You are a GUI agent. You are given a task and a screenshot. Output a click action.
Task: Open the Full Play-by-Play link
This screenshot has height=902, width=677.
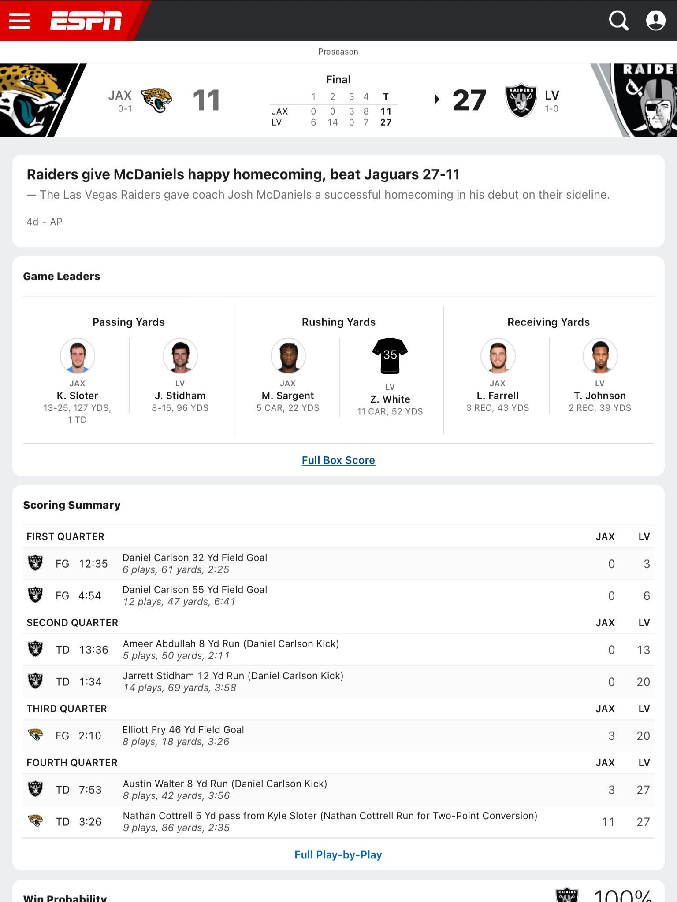point(338,854)
